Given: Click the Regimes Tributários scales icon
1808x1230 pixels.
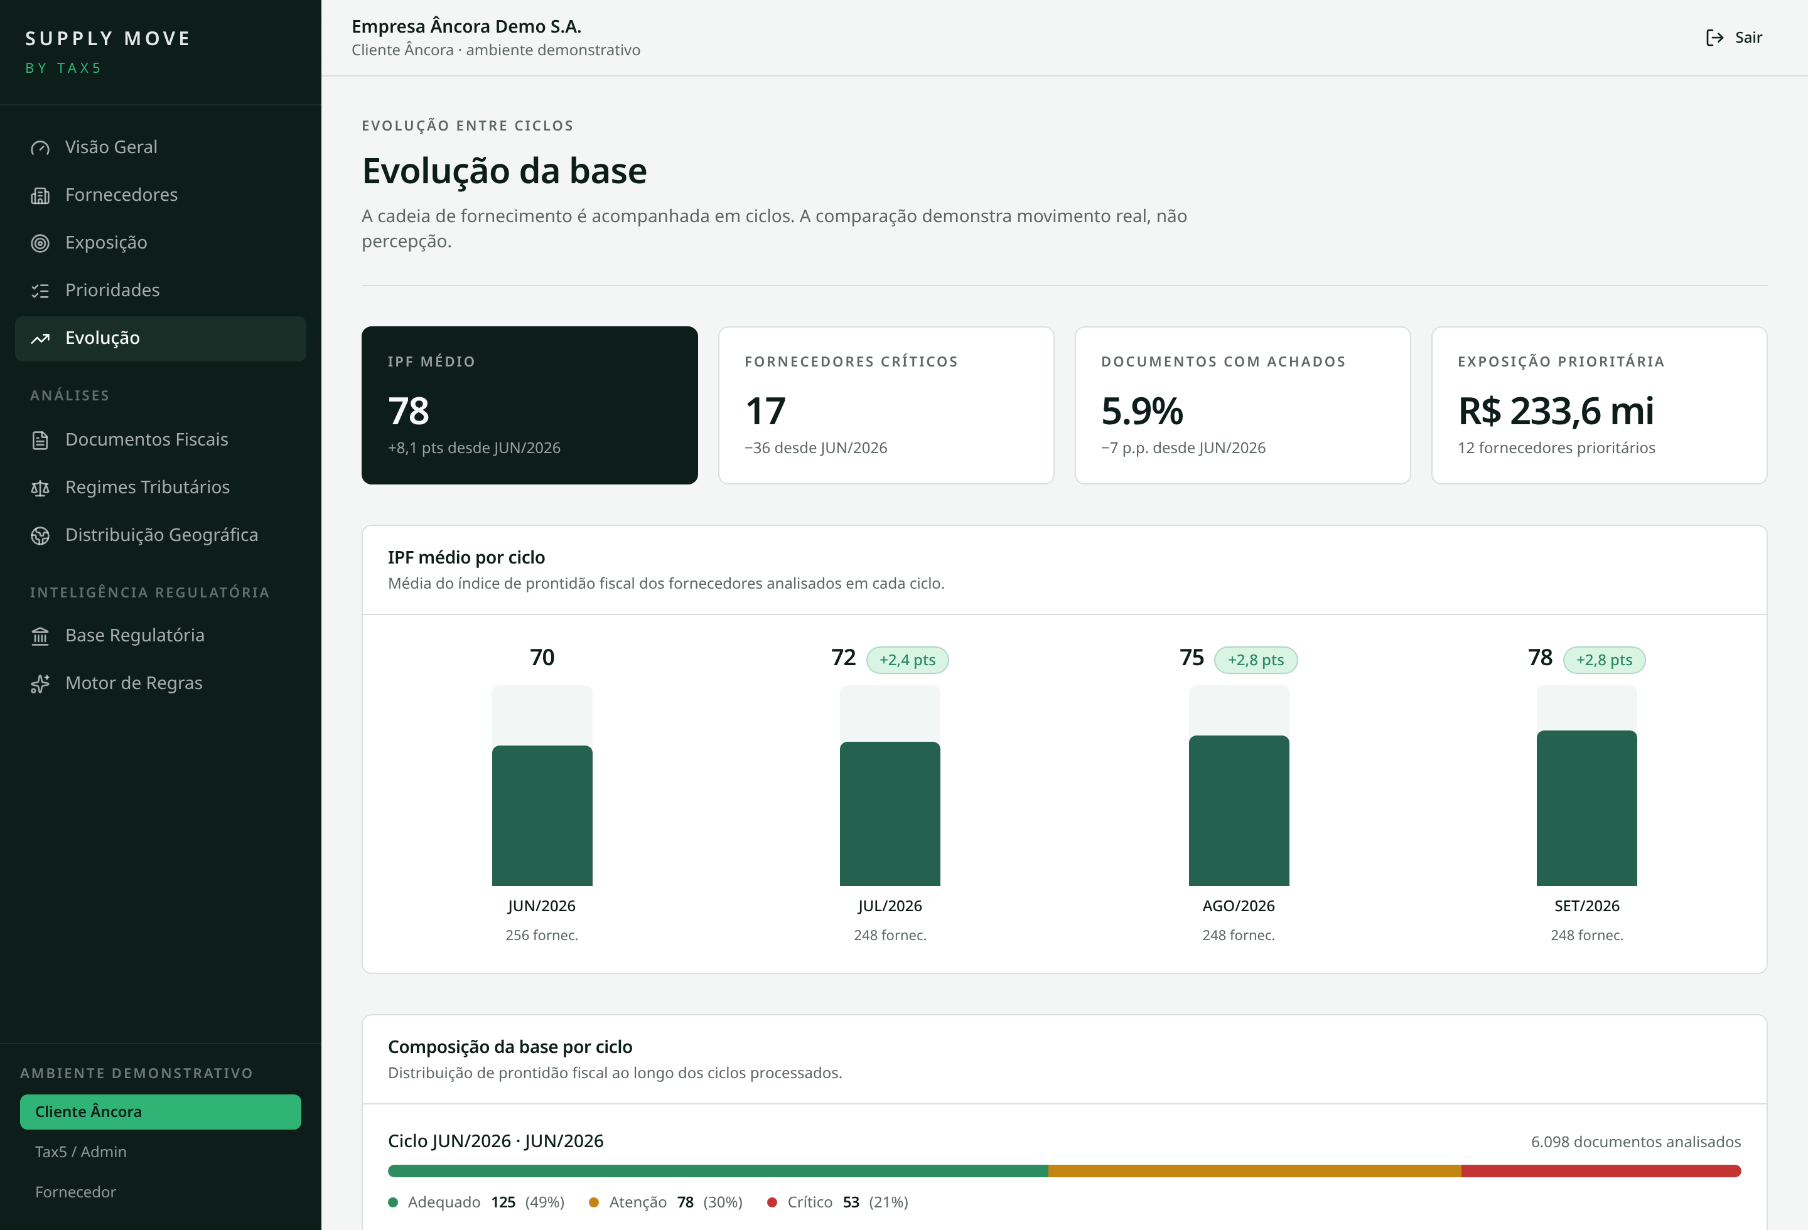Looking at the screenshot, I should (x=40, y=488).
